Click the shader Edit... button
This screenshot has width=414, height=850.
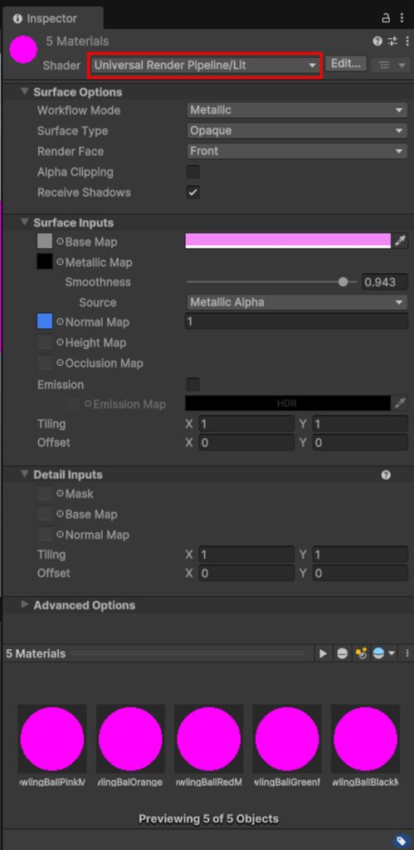point(346,63)
